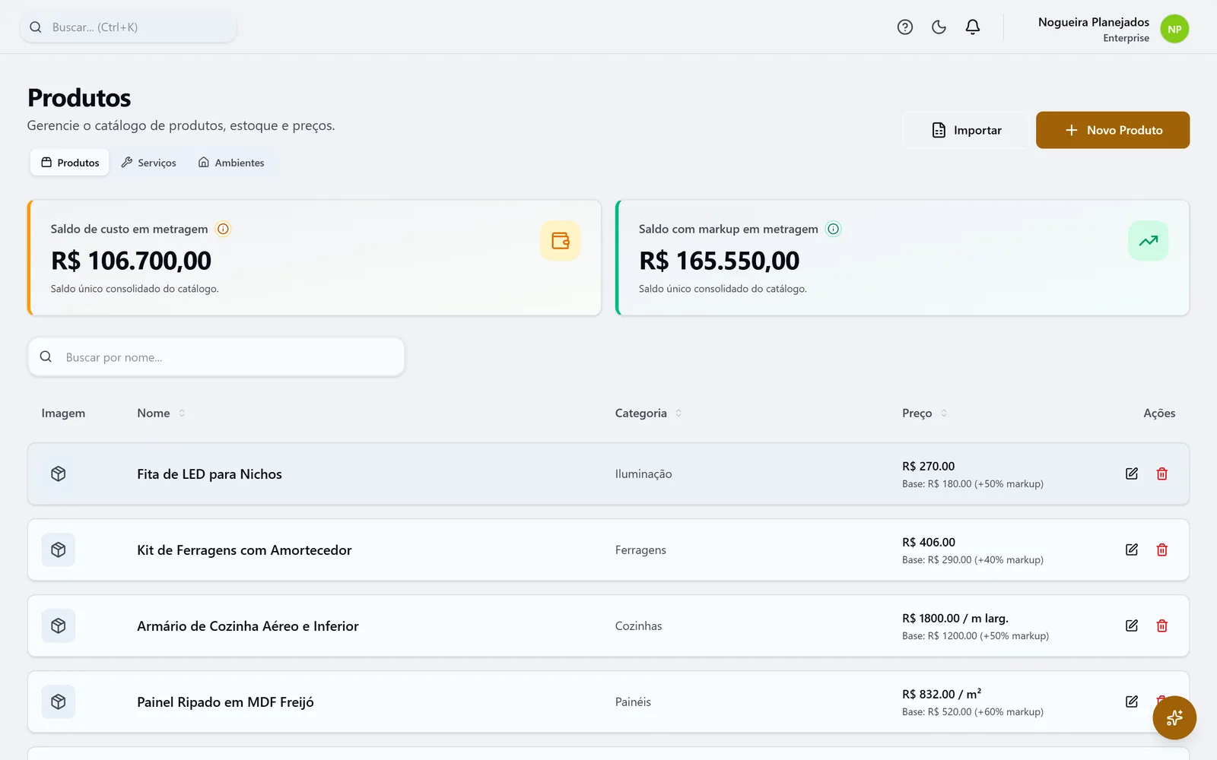The width and height of the screenshot is (1217, 760).
Task: Switch to the Serviços tab
Action: (148, 163)
